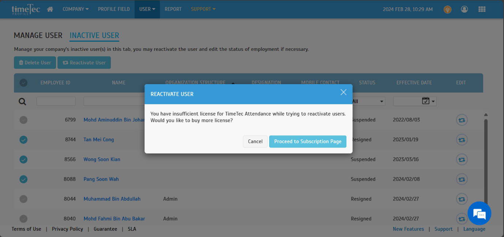Uncheck the box for Pang Soon Wah
The height and width of the screenshot is (237, 504).
[x=23, y=179]
